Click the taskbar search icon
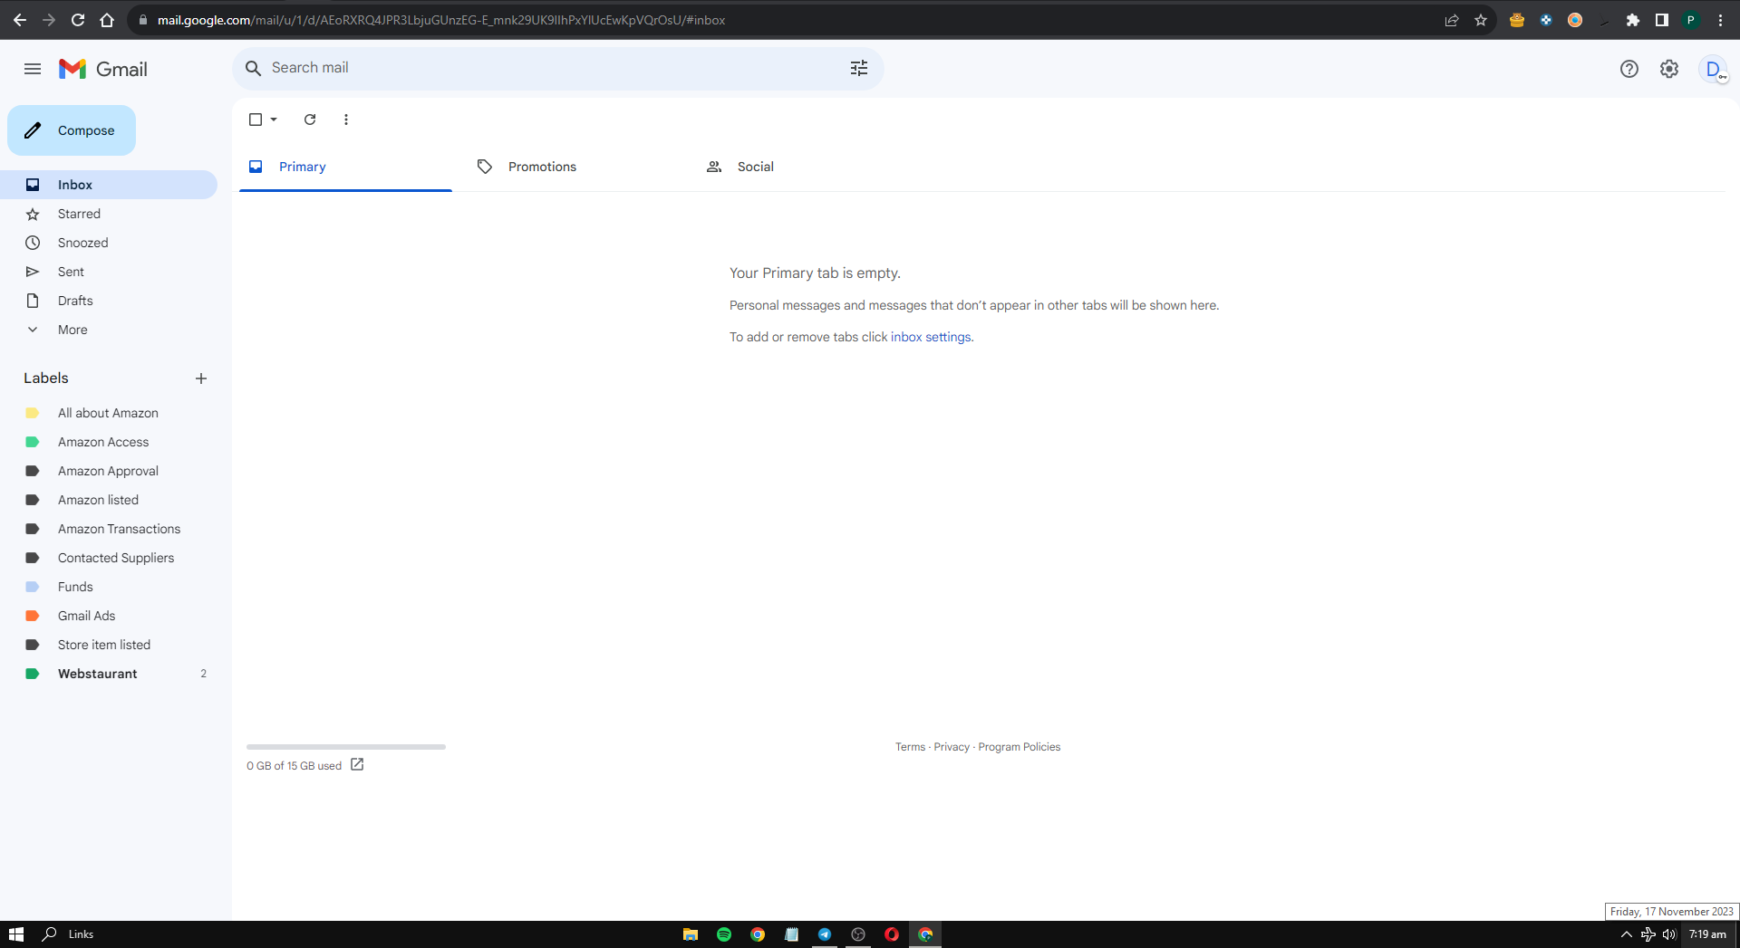The height and width of the screenshot is (948, 1740). 50,934
